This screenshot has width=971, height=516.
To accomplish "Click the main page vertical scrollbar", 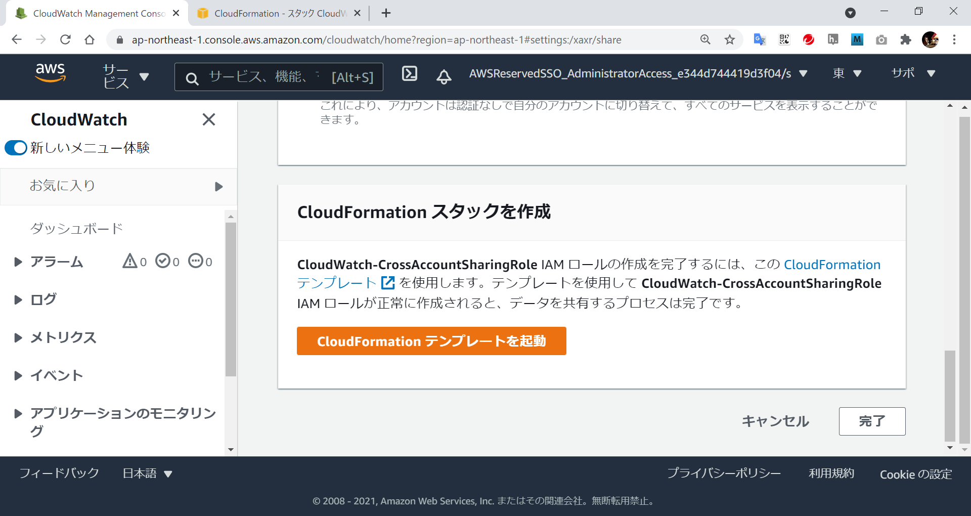I will pyautogui.click(x=950, y=395).
